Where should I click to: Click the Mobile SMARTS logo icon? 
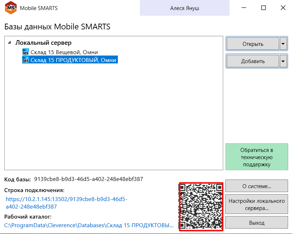(x=10, y=8)
